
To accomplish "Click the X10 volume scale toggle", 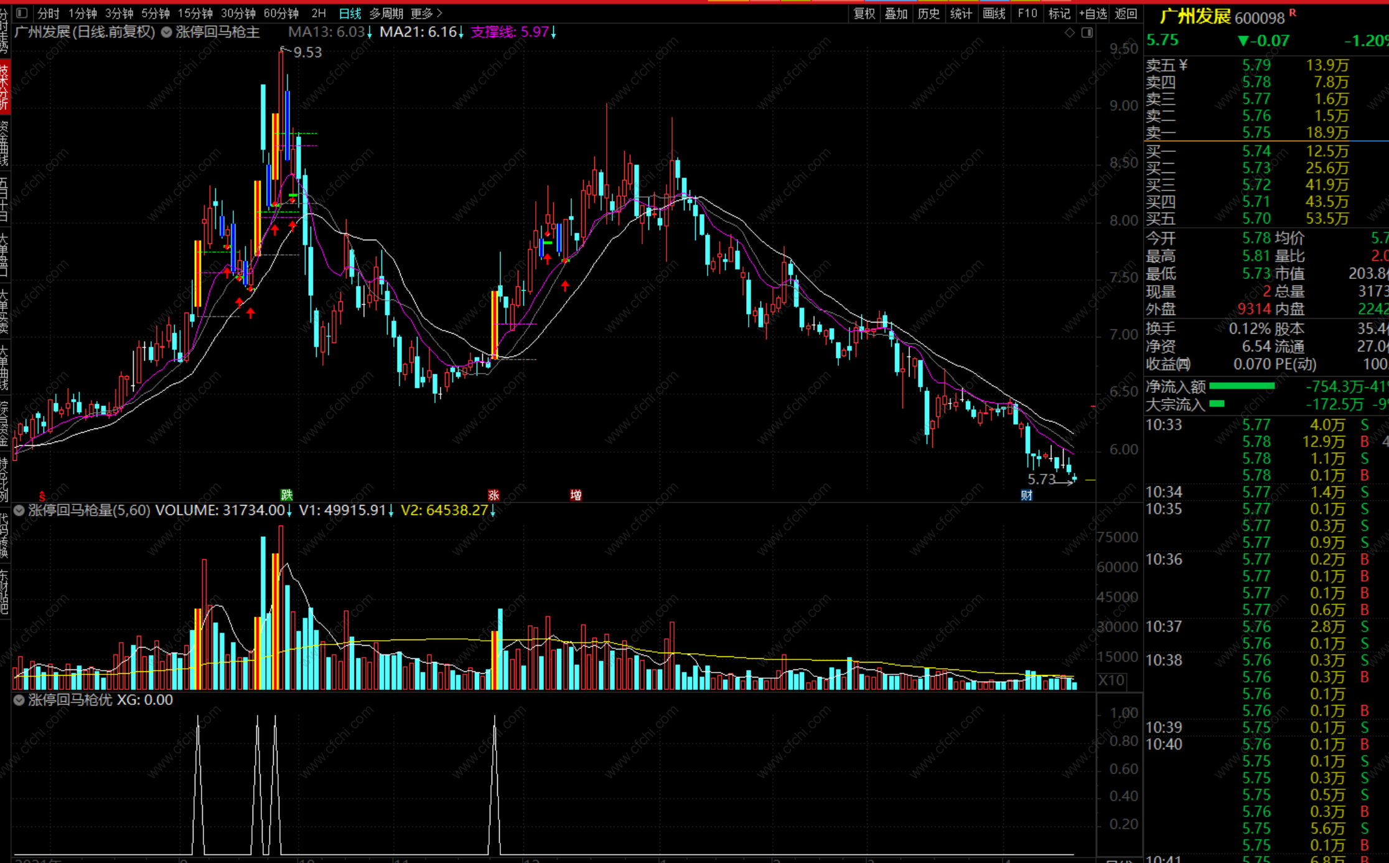I will [1111, 680].
